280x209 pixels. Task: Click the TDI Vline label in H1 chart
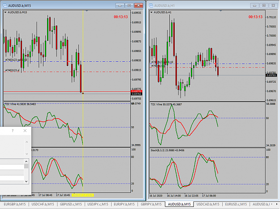166,104
